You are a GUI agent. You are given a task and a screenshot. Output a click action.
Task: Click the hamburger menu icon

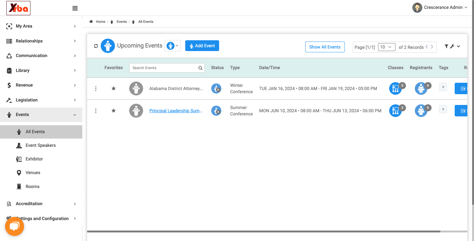pyautogui.click(x=75, y=8)
